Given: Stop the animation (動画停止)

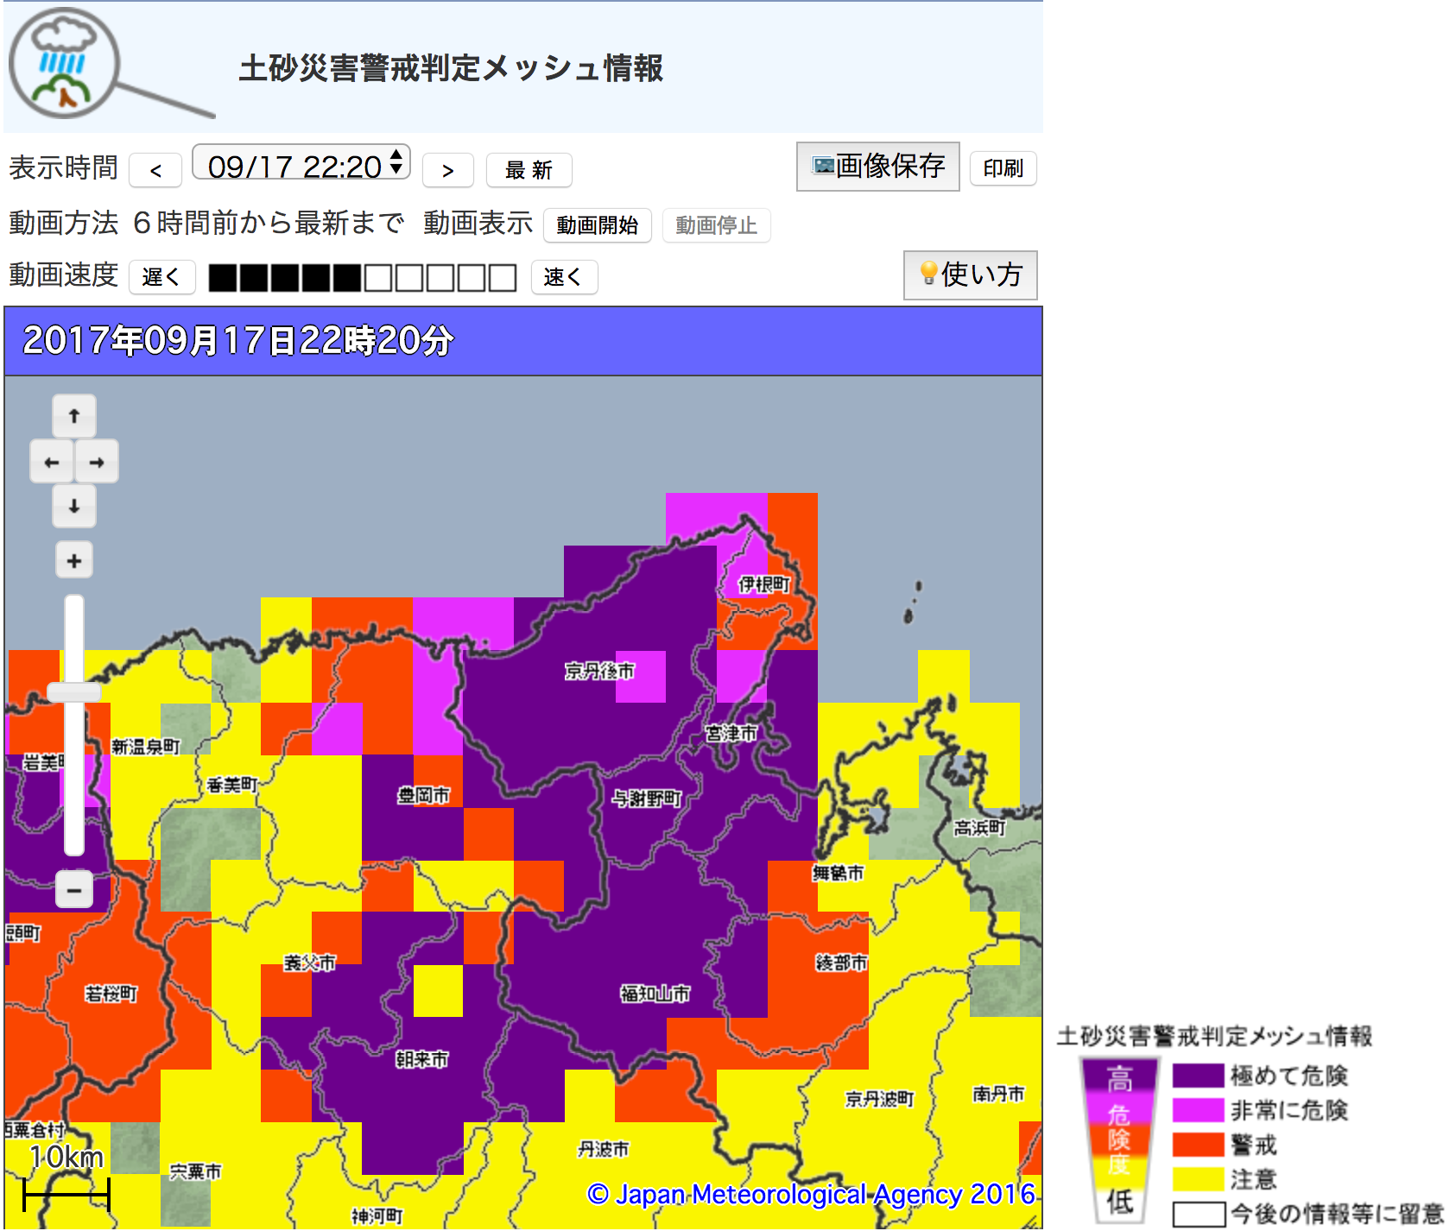Looking at the screenshot, I should point(716,225).
